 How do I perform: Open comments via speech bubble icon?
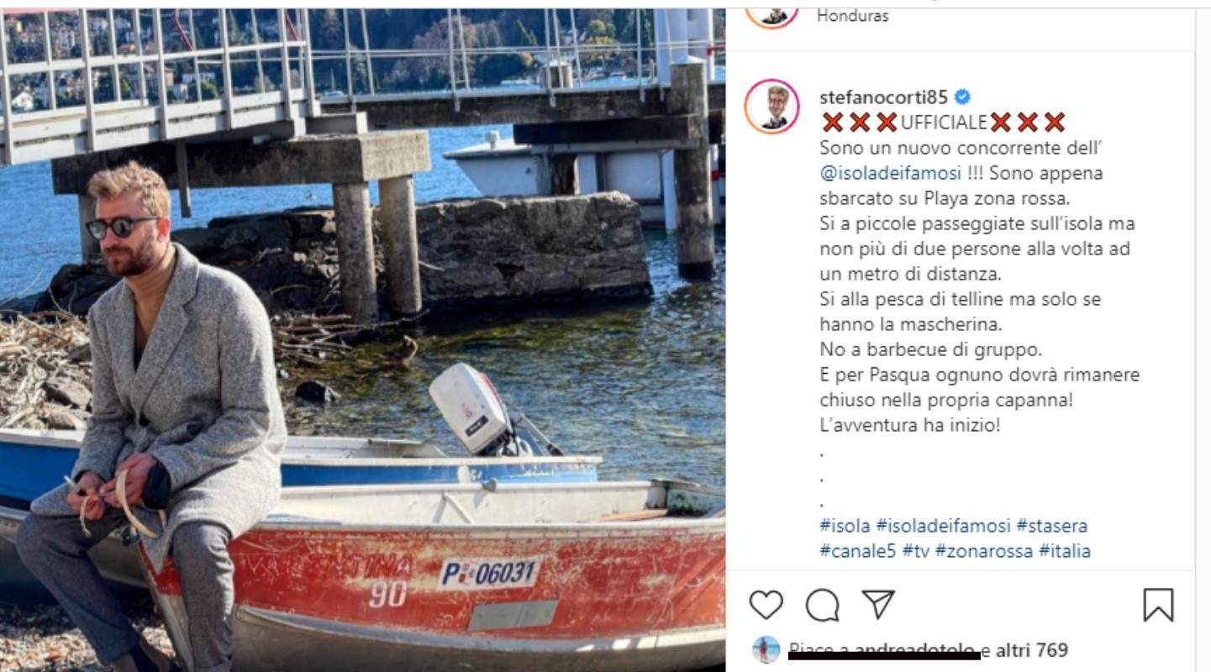[822, 605]
